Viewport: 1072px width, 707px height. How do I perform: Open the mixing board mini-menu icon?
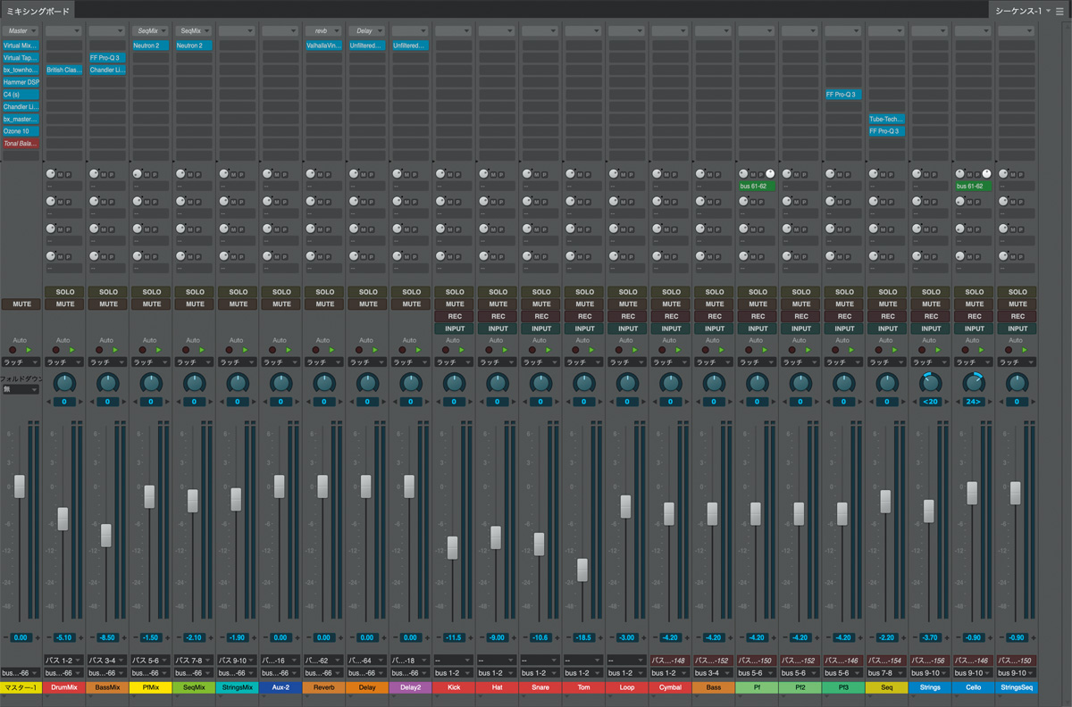coord(1059,11)
